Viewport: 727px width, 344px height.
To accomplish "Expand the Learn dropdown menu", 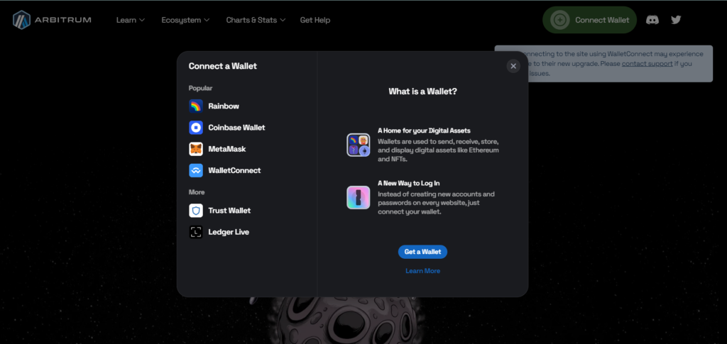I will point(131,20).
